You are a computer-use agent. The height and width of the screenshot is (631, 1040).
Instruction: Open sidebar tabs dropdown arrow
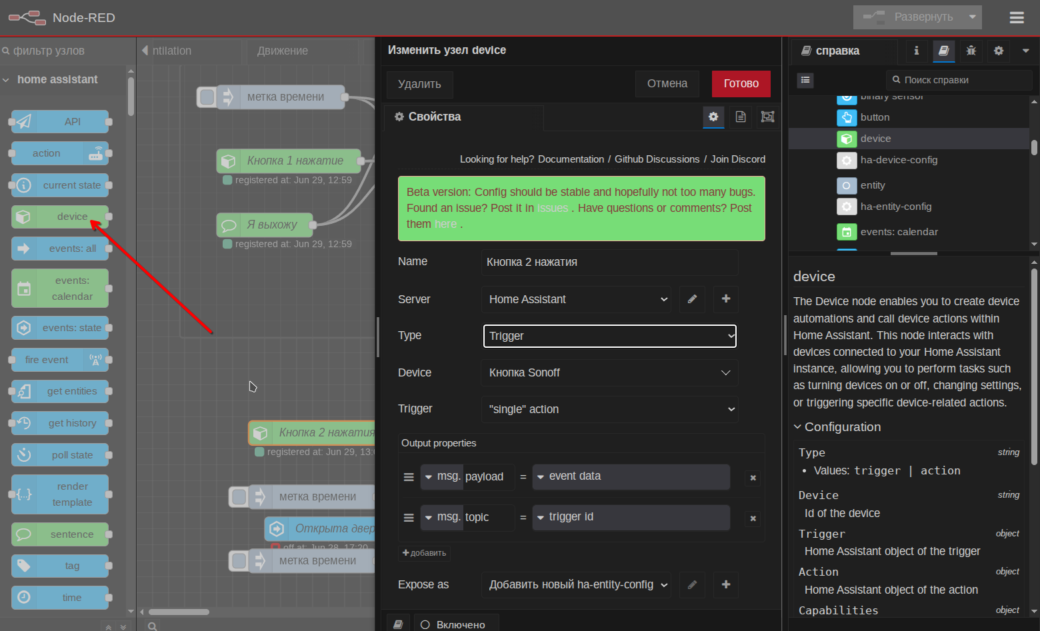pyautogui.click(x=1025, y=51)
